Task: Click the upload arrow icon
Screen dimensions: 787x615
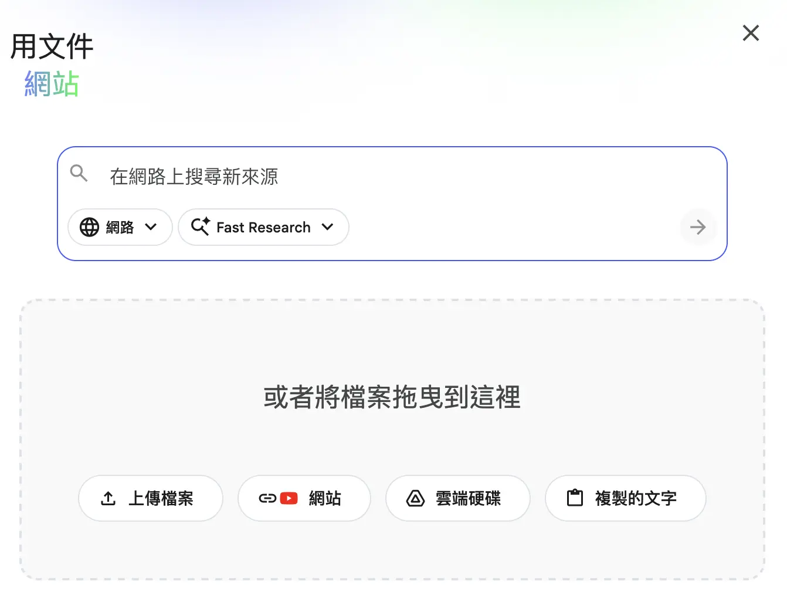Action: pyautogui.click(x=108, y=498)
